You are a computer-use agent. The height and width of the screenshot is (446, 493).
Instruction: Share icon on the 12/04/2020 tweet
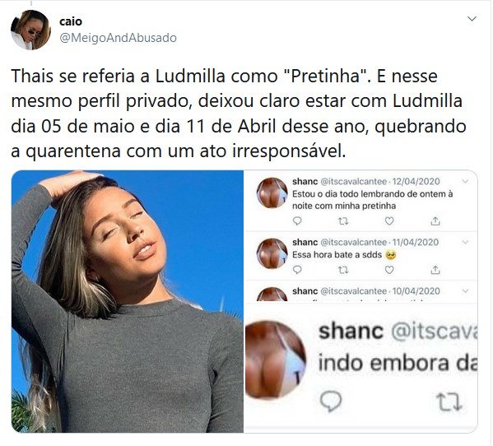coord(435,221)
